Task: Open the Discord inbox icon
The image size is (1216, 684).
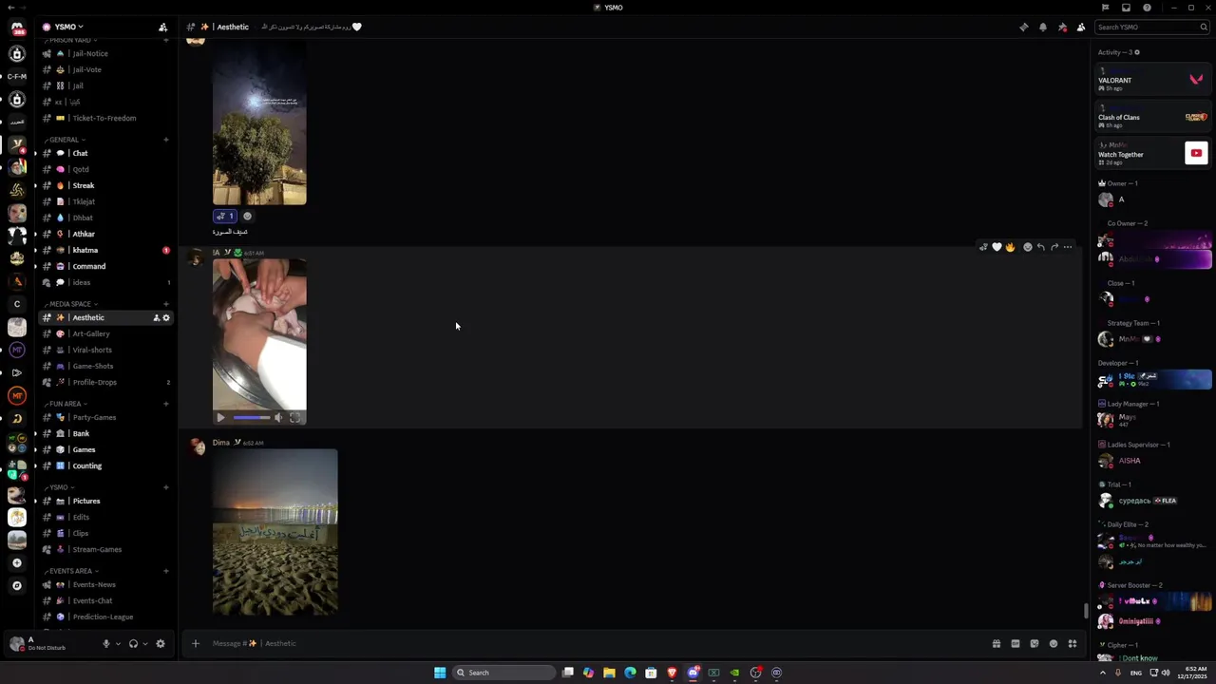Action: click(x=1126, y=8)
